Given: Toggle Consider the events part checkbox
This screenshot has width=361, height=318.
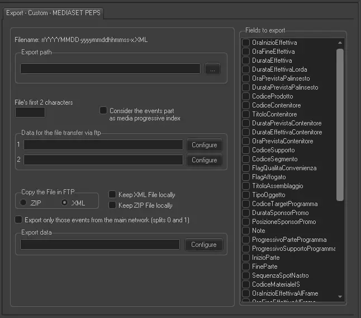Looking at the screenshot, I should (103, 111).
